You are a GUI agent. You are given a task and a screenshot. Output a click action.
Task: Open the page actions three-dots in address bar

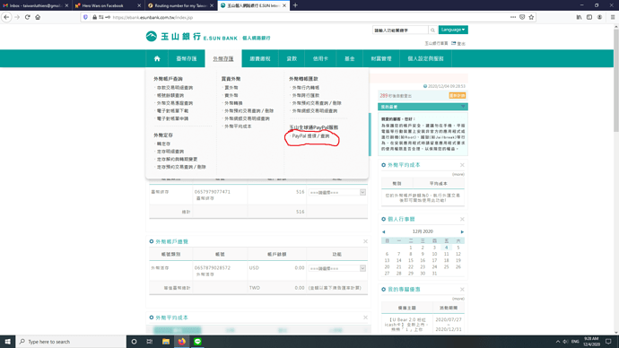513,17
